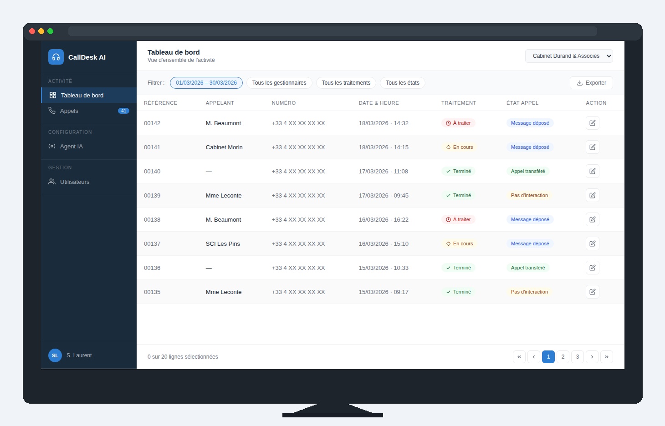Open edit action for reference 00136
The image size is (665, 426).
(x=593, y=268)
